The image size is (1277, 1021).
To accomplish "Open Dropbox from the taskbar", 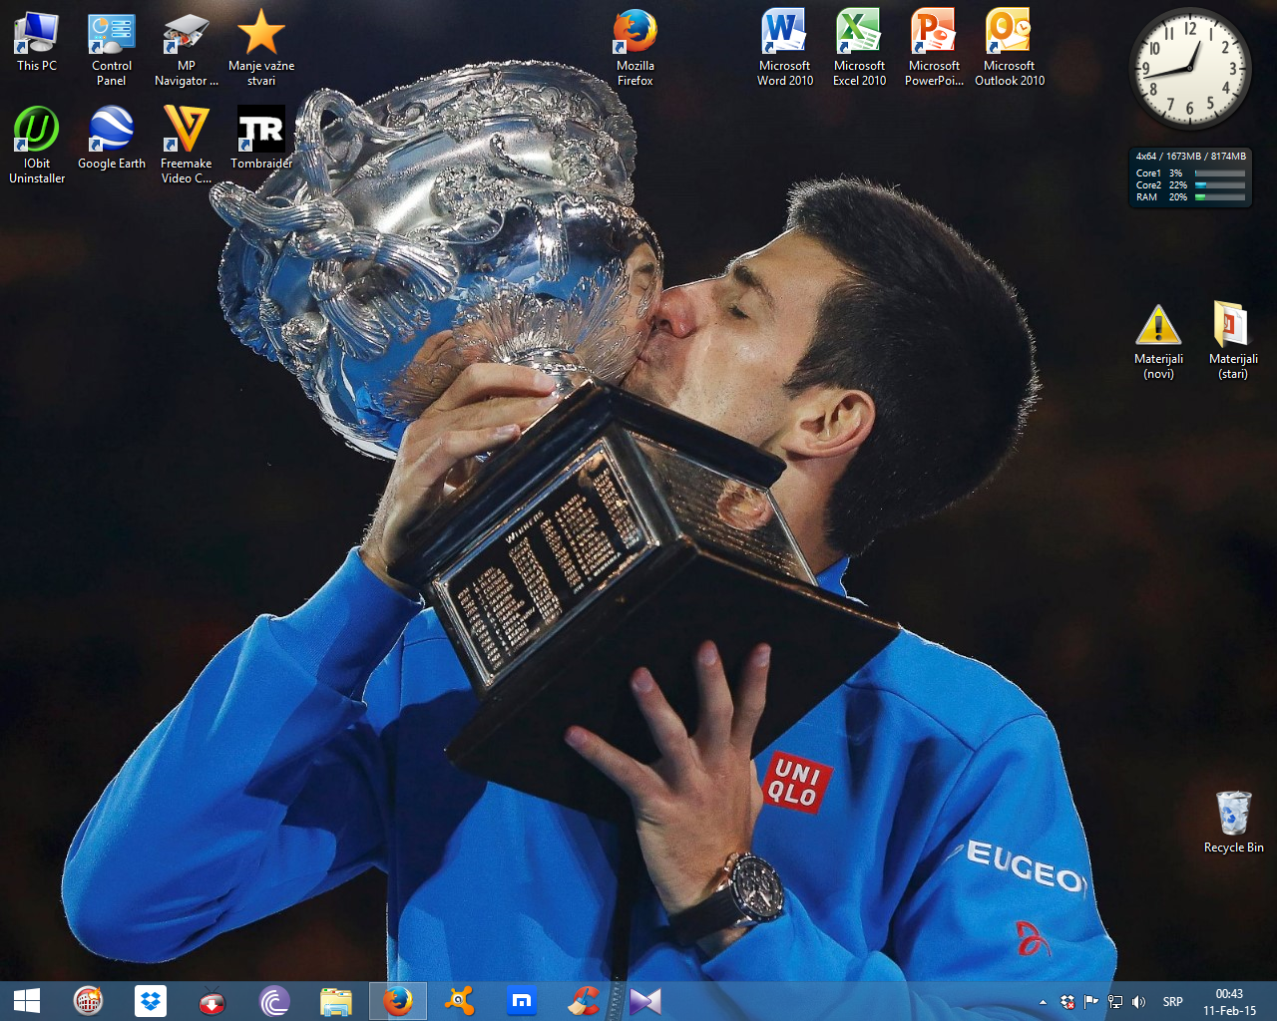I will click(151, 1001).
